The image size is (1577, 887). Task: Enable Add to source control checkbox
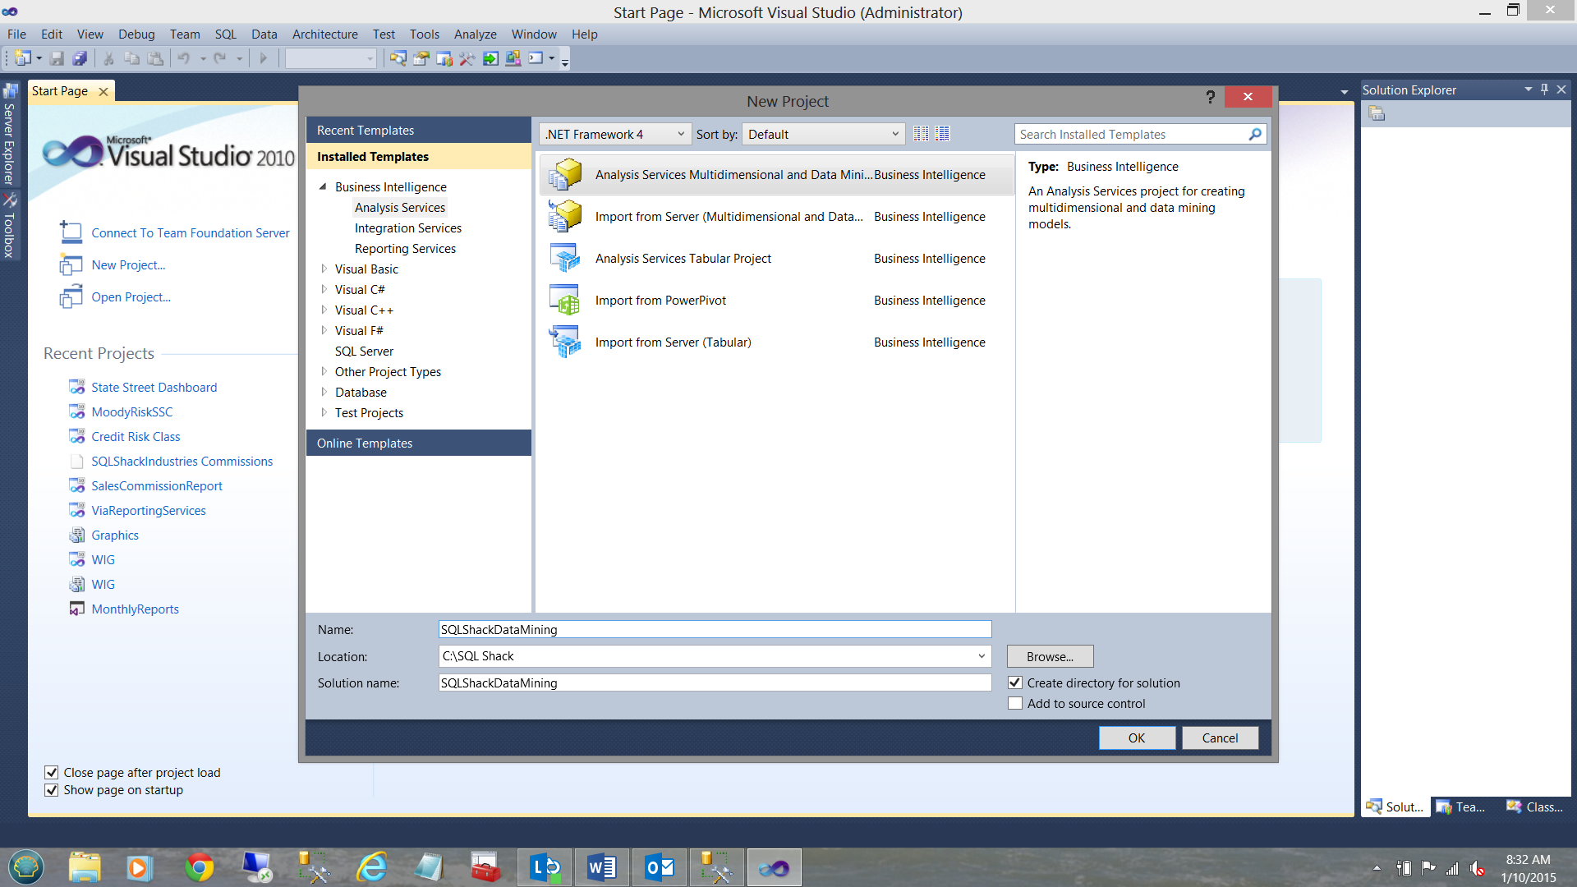(1015, 704)
